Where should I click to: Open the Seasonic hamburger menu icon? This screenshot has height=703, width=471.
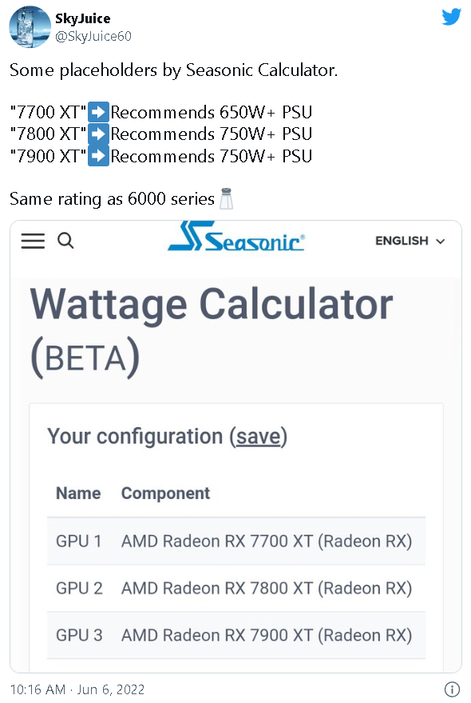[34, 241]
